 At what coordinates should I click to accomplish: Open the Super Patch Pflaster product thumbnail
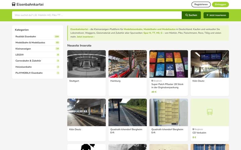point(169,64)
